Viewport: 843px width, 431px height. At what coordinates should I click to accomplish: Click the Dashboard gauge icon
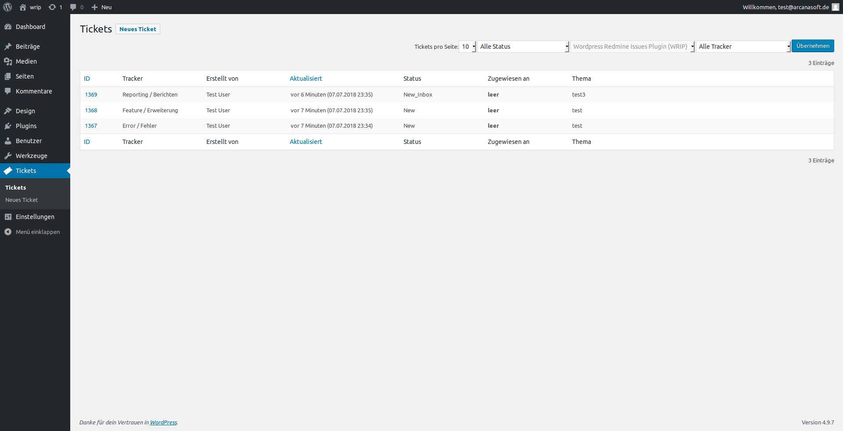(8, 27)
